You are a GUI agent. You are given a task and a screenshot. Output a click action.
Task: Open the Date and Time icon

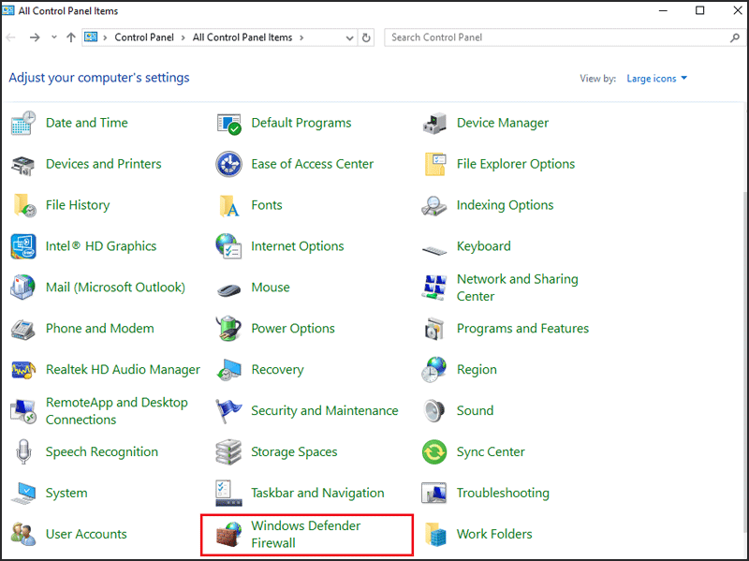(22, 124)
